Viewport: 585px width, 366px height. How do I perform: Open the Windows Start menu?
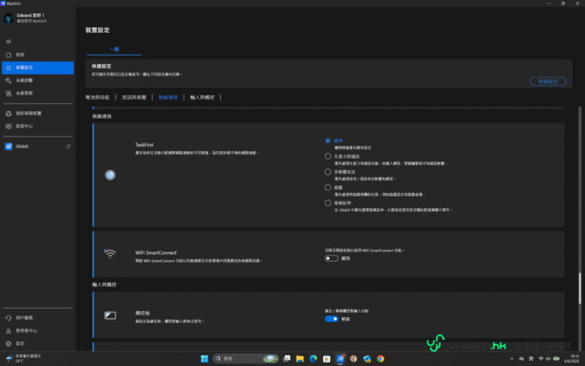pyautogui.click(x=204, y=358)
